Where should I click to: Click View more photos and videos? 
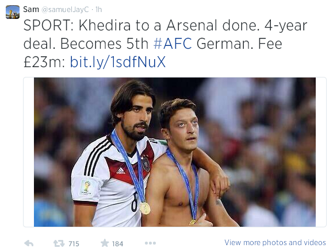point(275,242)
